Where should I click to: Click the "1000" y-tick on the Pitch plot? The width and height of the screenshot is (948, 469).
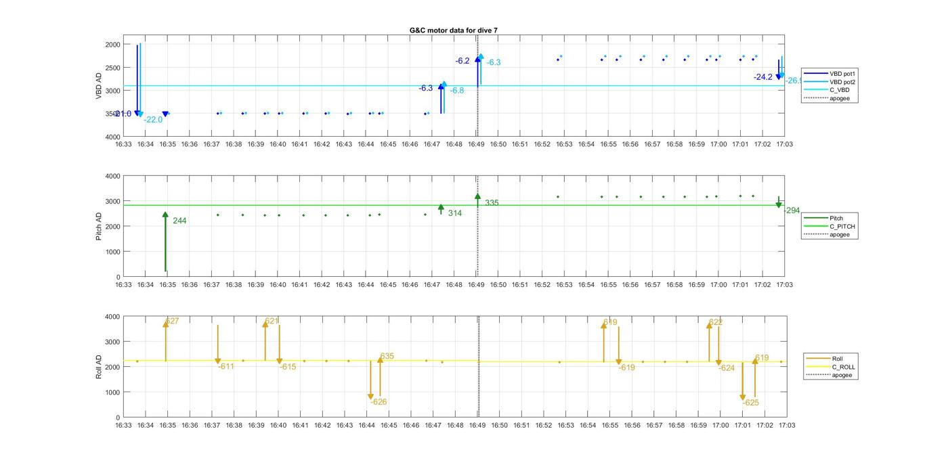[x=112, y=252]
